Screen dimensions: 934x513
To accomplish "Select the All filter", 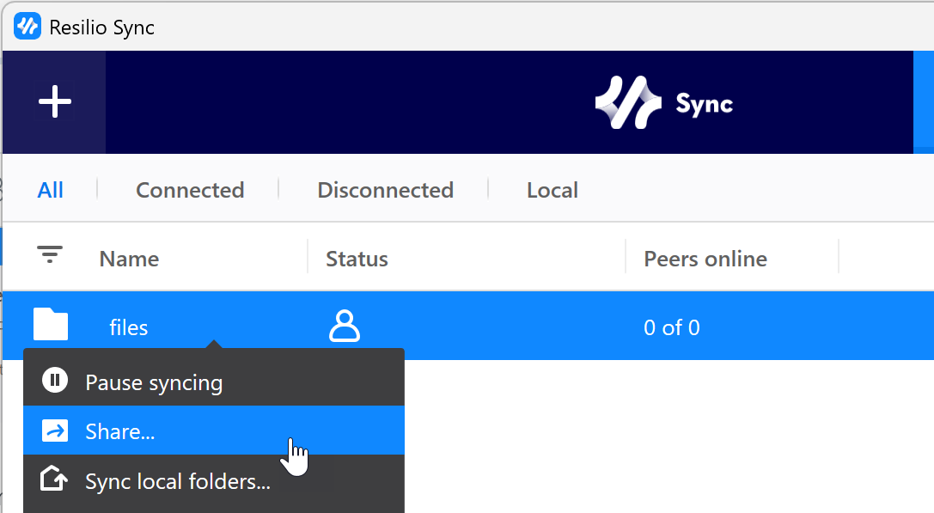I will (51, 190).
